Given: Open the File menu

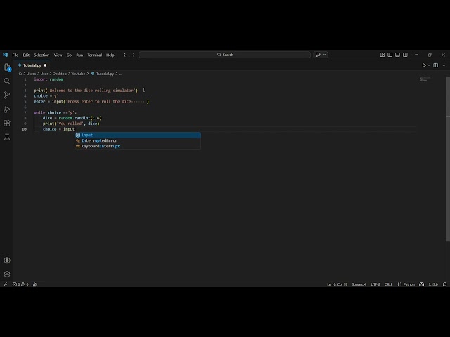Looking at the screenshot, I should tap(15, 55).
